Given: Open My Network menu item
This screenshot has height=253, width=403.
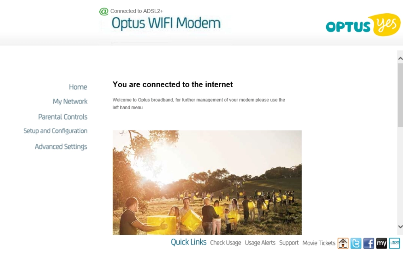Looking at the screenshot, I should [70, 101].
